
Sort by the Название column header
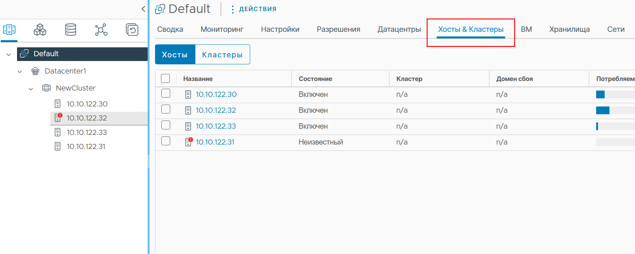tap(198, 79)
